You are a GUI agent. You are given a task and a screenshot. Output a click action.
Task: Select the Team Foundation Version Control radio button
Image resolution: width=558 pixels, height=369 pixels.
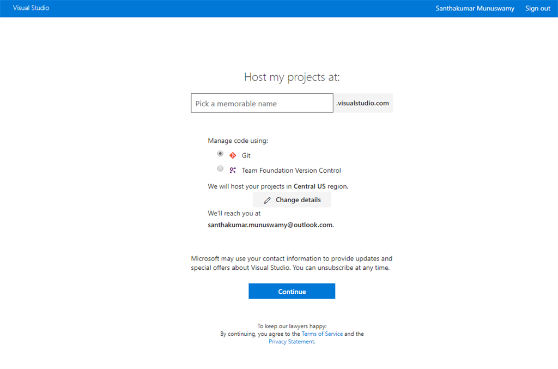[x=220, y=169]
